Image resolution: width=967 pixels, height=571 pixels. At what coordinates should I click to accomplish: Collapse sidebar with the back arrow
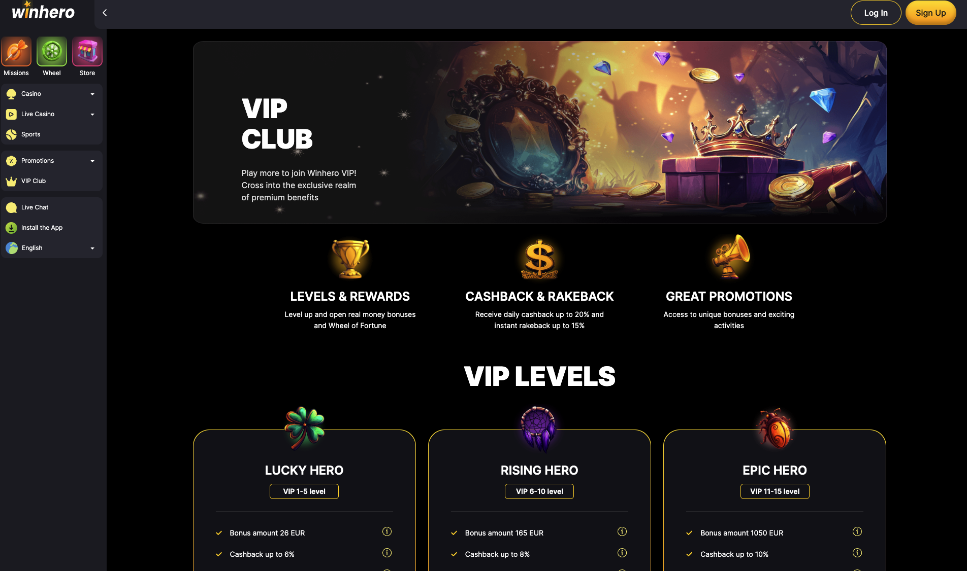coord(105,13)
